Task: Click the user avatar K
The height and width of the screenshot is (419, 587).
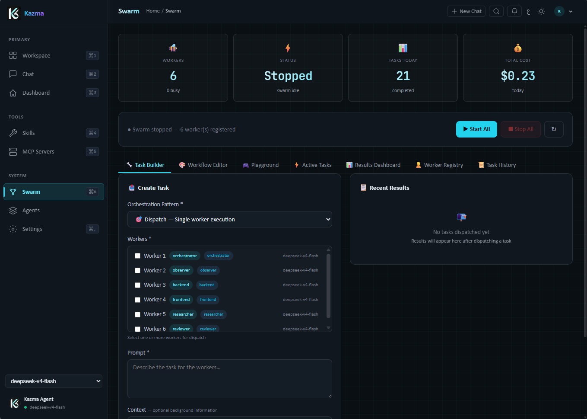Action: point(559,11)
